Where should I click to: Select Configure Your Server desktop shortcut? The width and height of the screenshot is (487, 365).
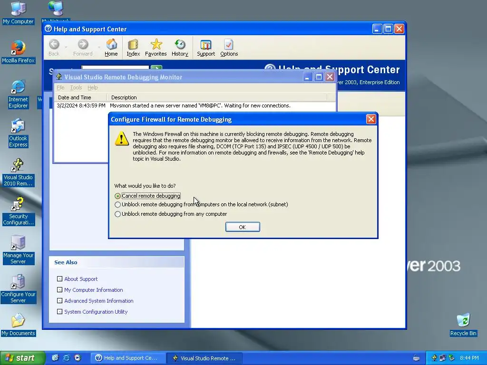[19, 289]
